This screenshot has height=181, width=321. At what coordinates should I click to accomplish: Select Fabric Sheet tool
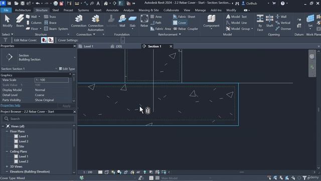184,17
